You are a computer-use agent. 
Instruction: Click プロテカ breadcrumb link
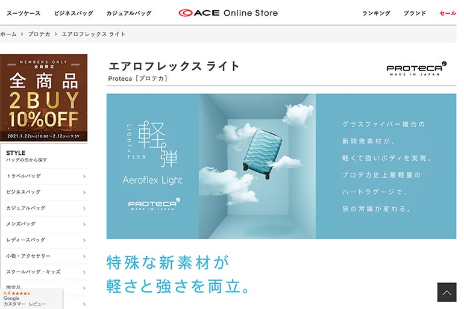(x=38, y=34)
